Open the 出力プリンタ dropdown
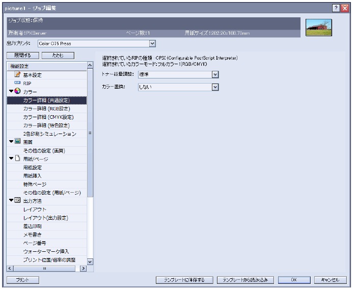 [x=152, y=44]
